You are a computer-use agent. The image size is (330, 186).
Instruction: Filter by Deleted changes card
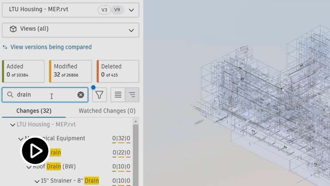[118, 71]
